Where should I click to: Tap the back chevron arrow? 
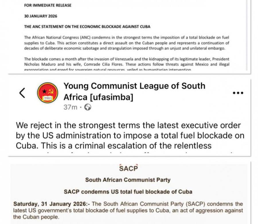(x=22, y=93)
